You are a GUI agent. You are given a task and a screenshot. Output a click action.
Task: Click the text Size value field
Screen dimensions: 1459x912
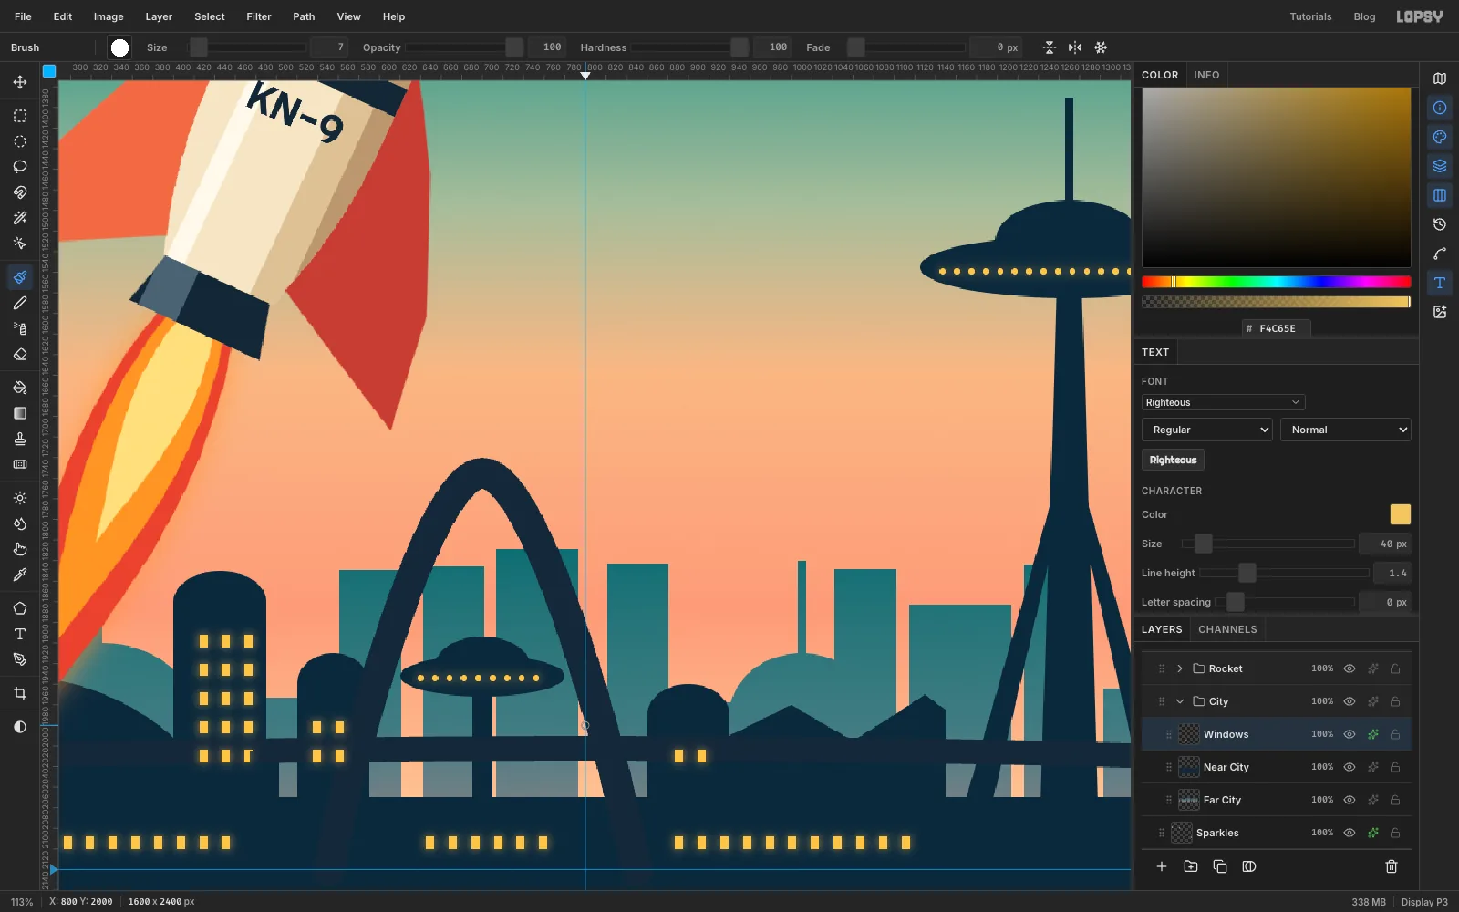(1384, 544)
